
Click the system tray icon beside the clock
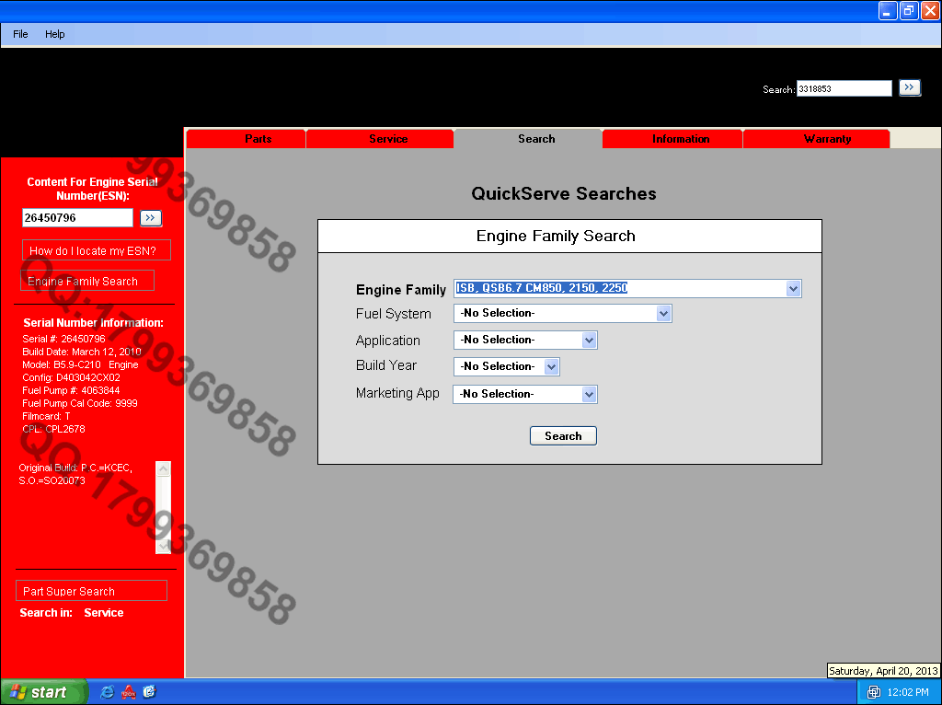click(x=873, y=692)
